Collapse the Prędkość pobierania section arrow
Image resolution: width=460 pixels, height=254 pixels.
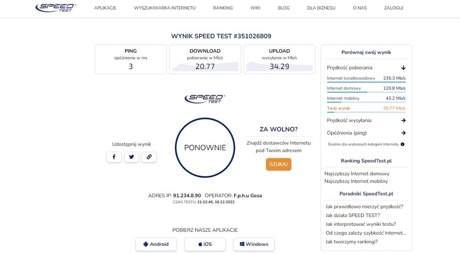(x=403, y=68)
